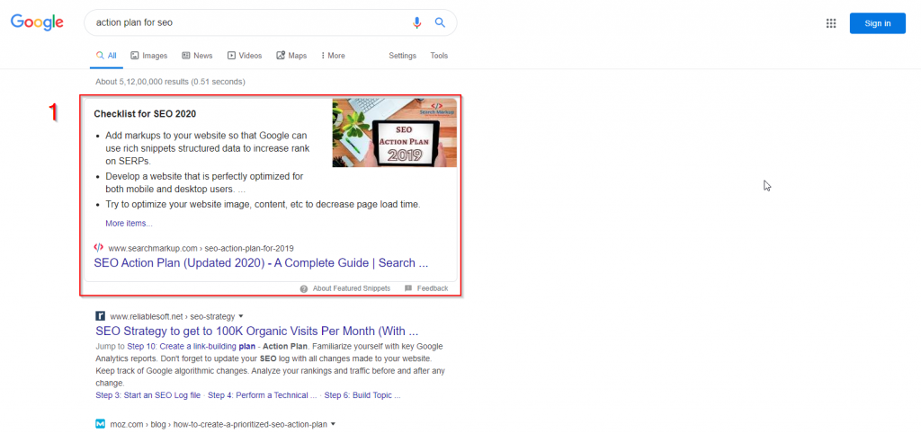This screenshot has width=921, height=433.
Task: Click the About 5,12,00,000 results text
Action: 170,82
